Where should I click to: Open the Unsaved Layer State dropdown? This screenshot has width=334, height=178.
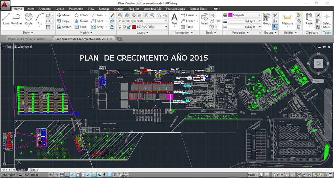click(x=142, y=21)
